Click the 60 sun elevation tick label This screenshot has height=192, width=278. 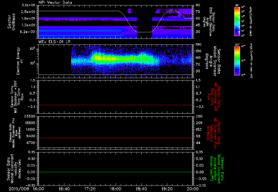coord(198,18)
